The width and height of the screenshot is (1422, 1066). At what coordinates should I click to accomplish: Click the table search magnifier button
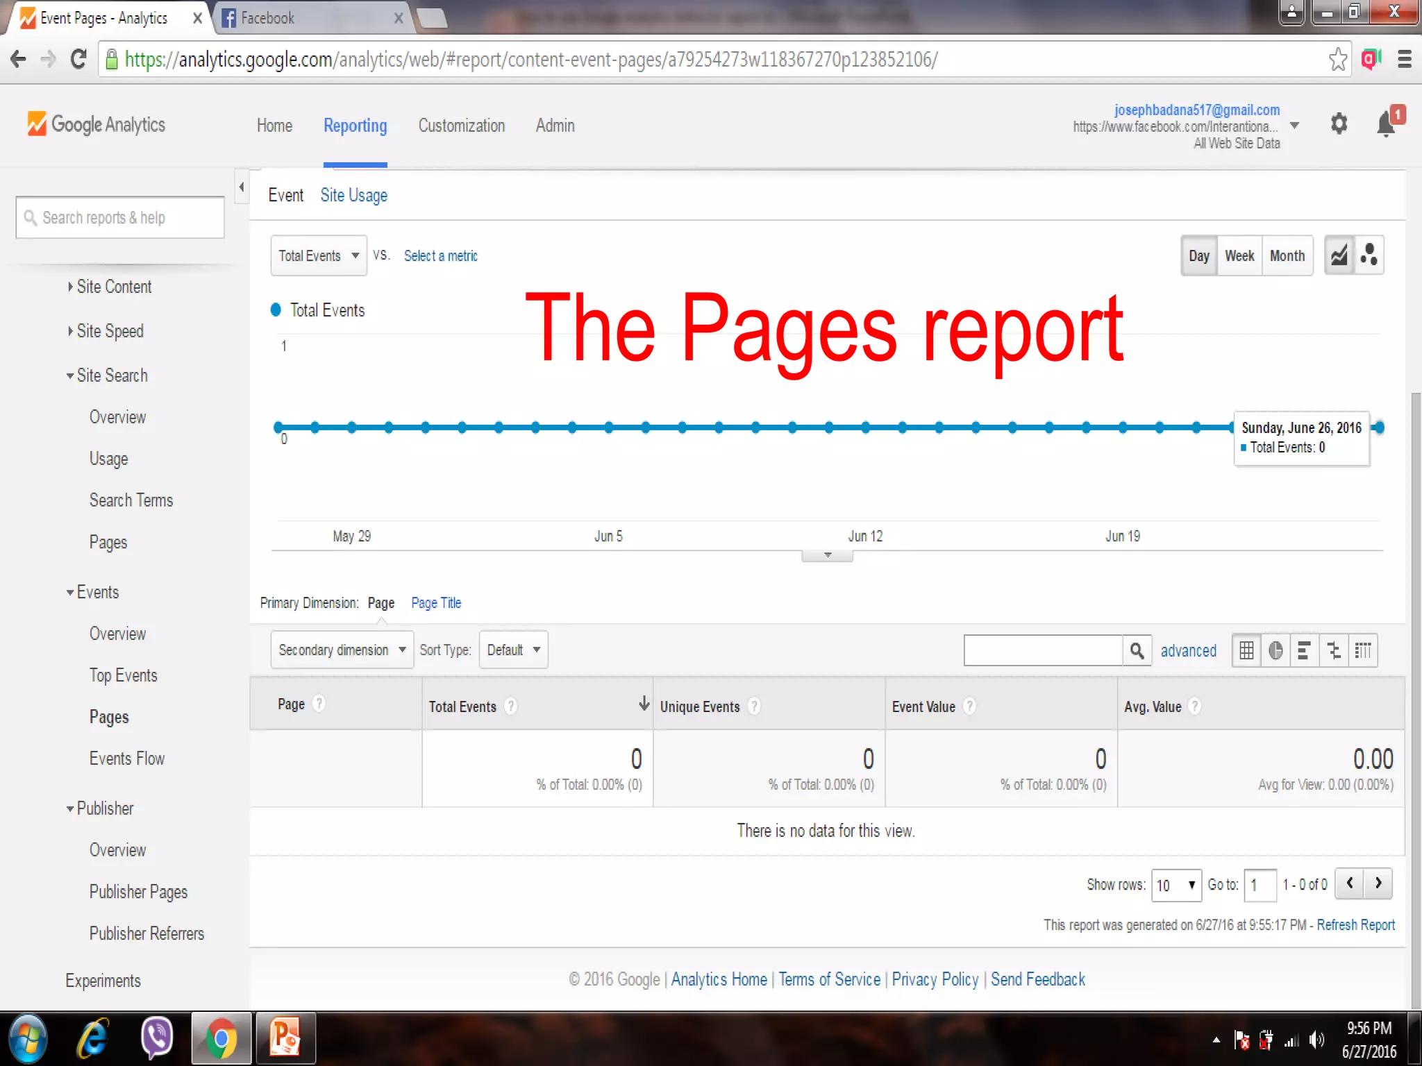1137,650
